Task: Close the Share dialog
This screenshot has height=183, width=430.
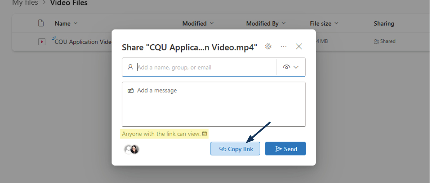Action: pyautogui.click(x=299, y=47)
